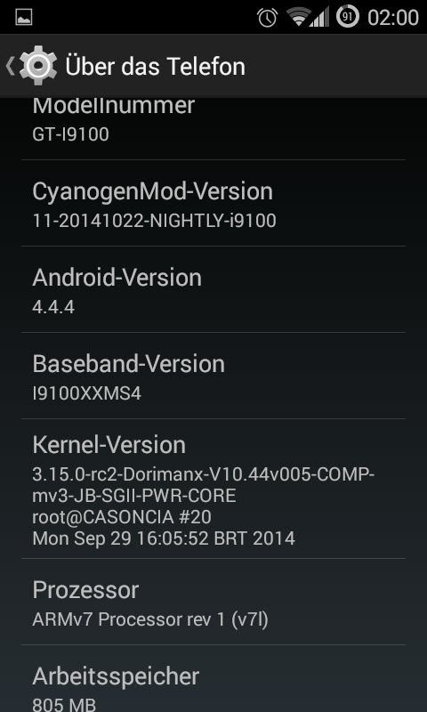This screenshot has width=427, height=712.
Task: Tap the alarm clock status icon
Action: (267, 17)
